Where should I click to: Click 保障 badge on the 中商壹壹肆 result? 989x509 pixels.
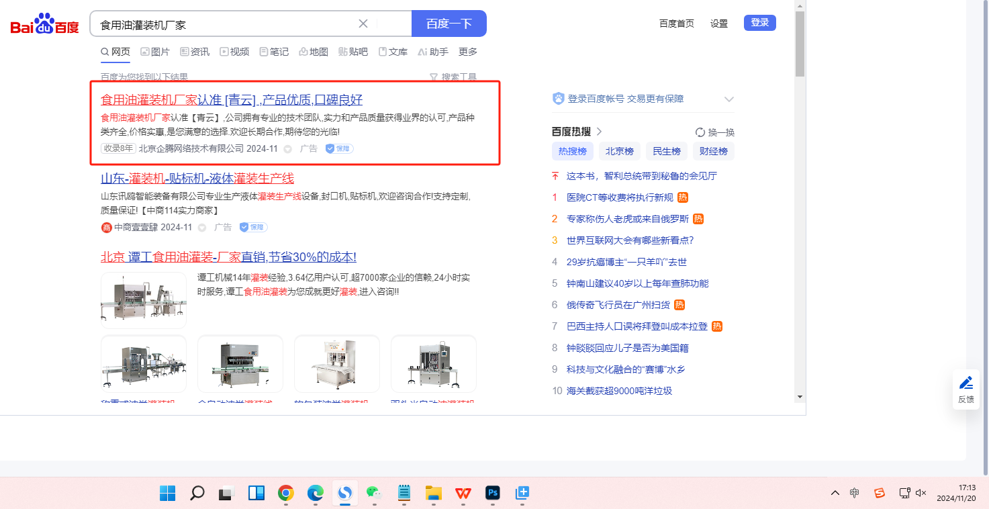(x=253, y=227)
